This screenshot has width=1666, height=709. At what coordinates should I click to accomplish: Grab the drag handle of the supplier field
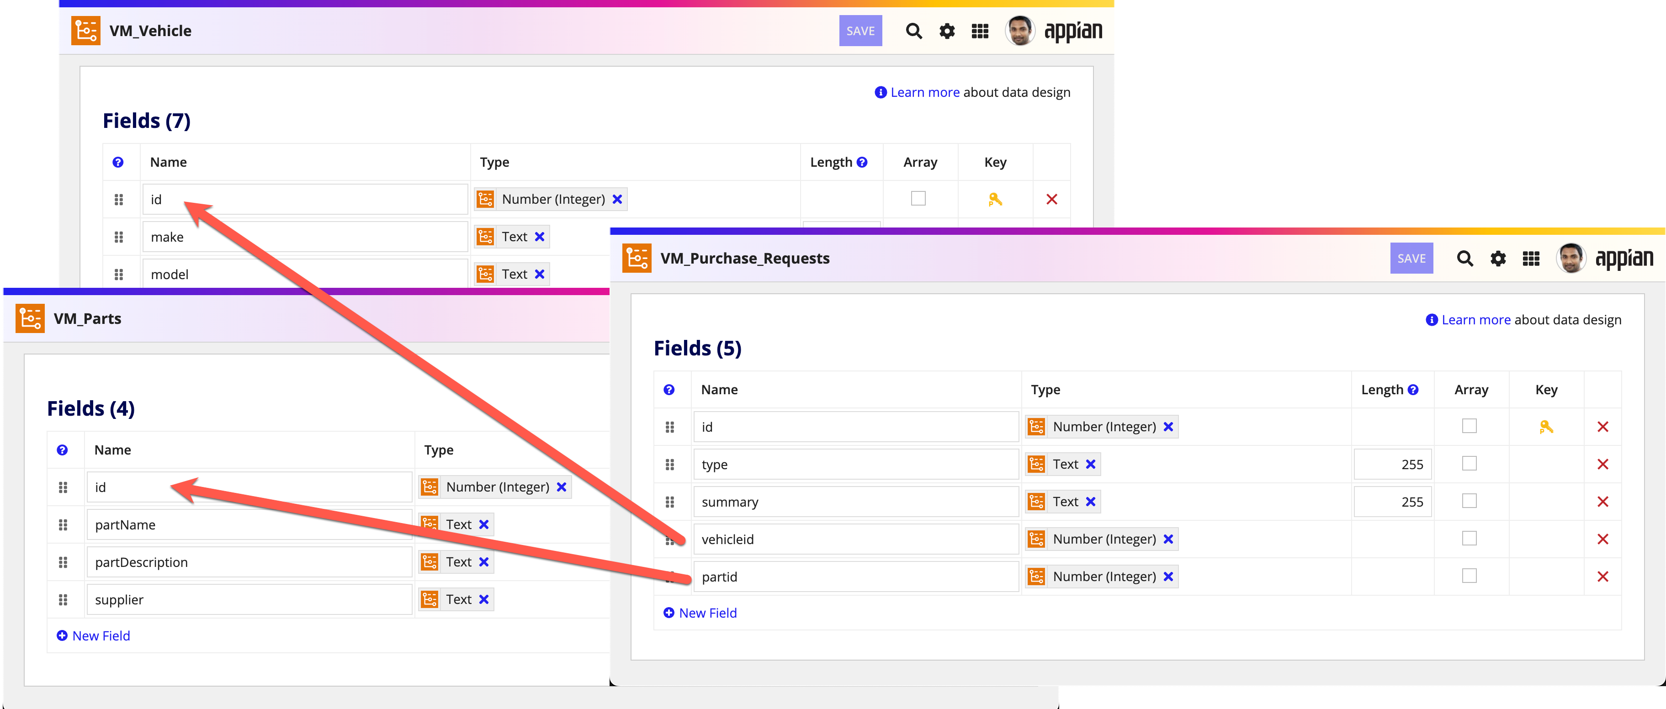pyautogui.click(x=63, y=600)
